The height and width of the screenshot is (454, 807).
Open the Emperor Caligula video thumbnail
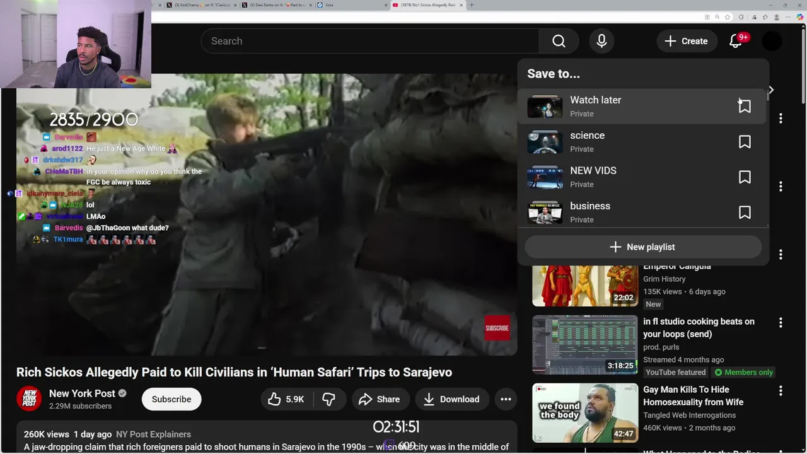coord(585,285)
